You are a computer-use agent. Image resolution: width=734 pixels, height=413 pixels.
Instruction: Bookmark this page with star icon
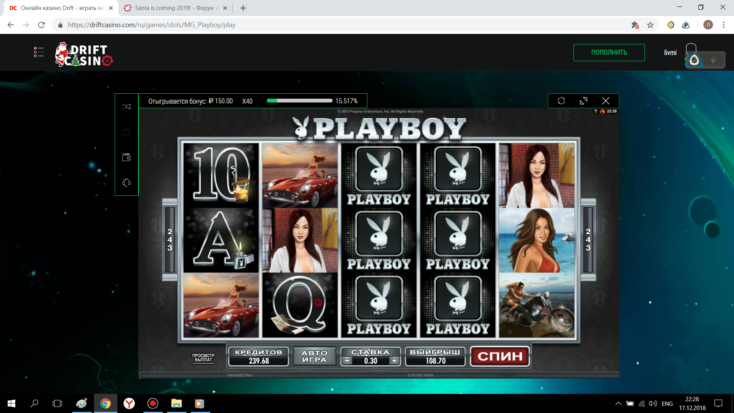pyautogui.click(x=650, y=25)
